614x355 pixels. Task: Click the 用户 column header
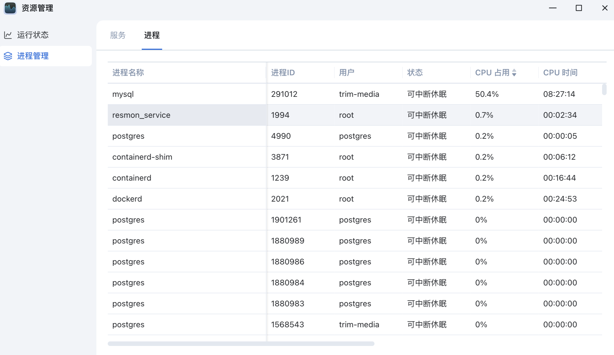[x=346, y=73]
